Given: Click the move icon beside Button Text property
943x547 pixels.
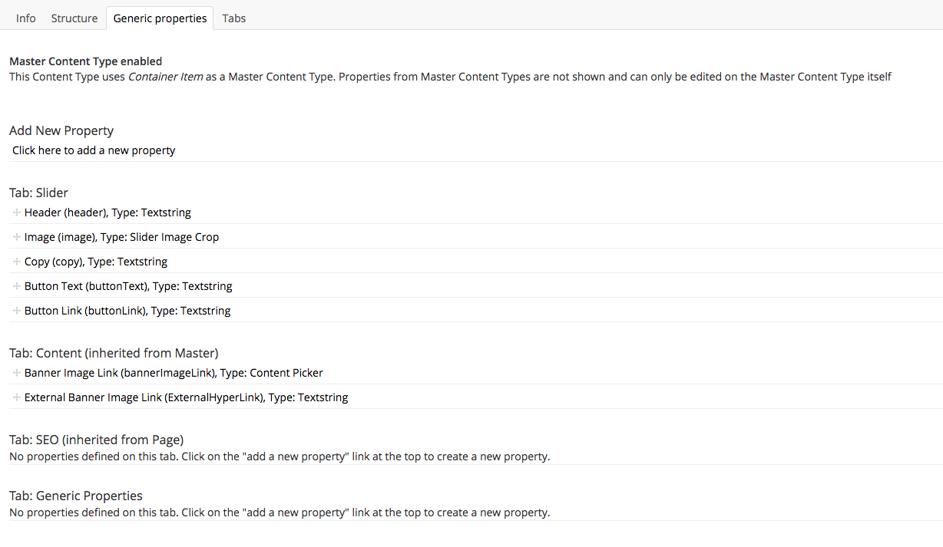Looking at the screenshot, I should click(x=17, y=286).
